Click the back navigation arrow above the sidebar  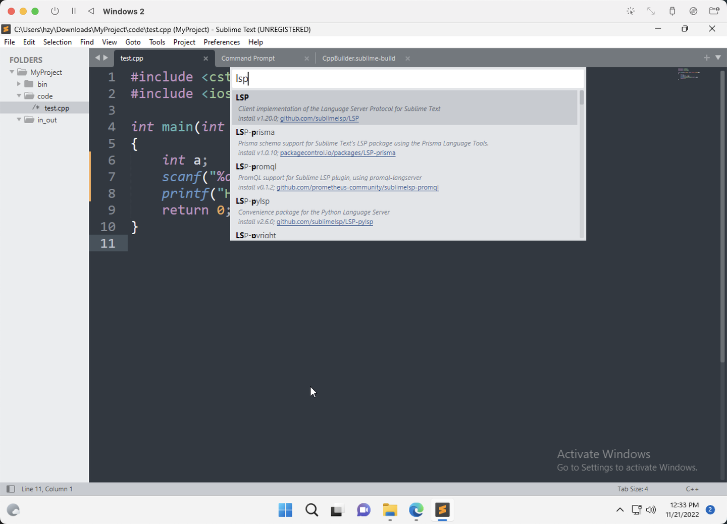(97, 58)
